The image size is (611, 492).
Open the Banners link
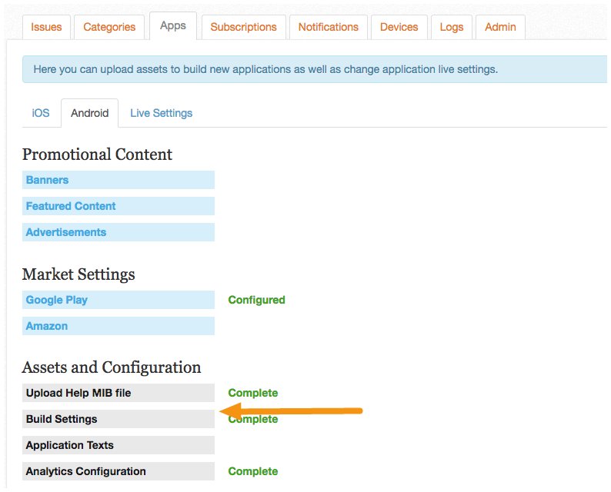point(119,180)
